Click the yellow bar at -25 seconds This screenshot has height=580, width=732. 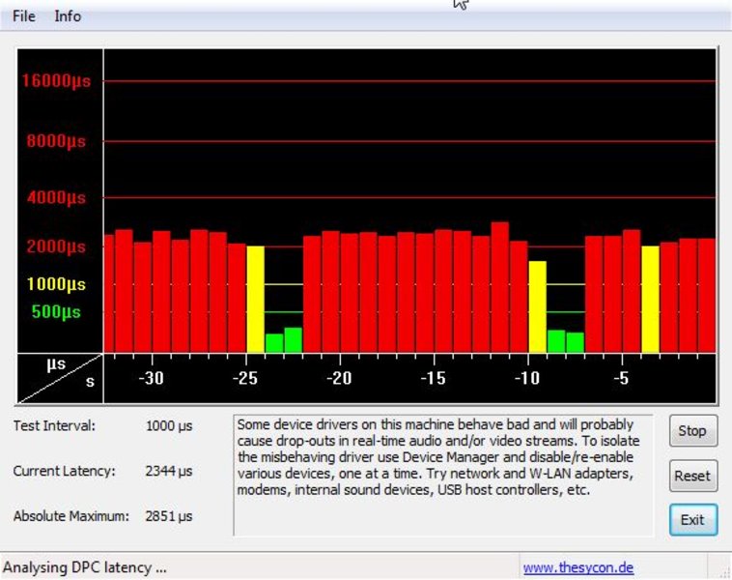[255, 299]
